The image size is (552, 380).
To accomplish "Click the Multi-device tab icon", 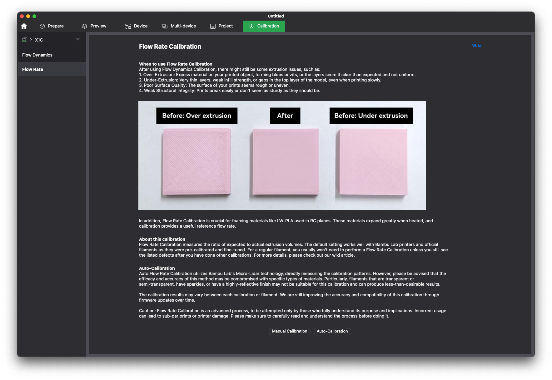I will (165, 26).
